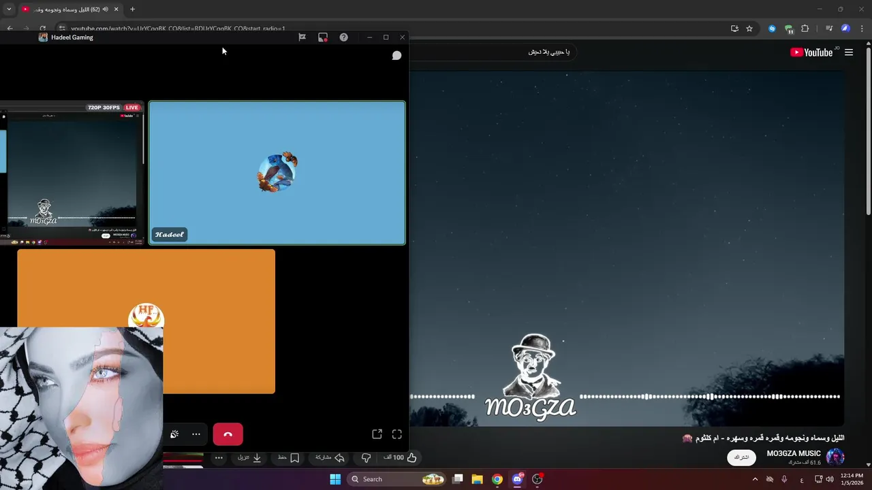Click the soundboard icon in call controls
The height and width of the screenshot is (490, 872).
click(174, 434)
